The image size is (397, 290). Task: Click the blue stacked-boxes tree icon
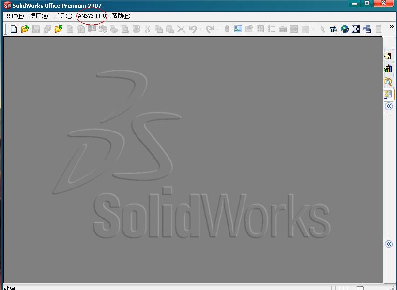[367, 29]
